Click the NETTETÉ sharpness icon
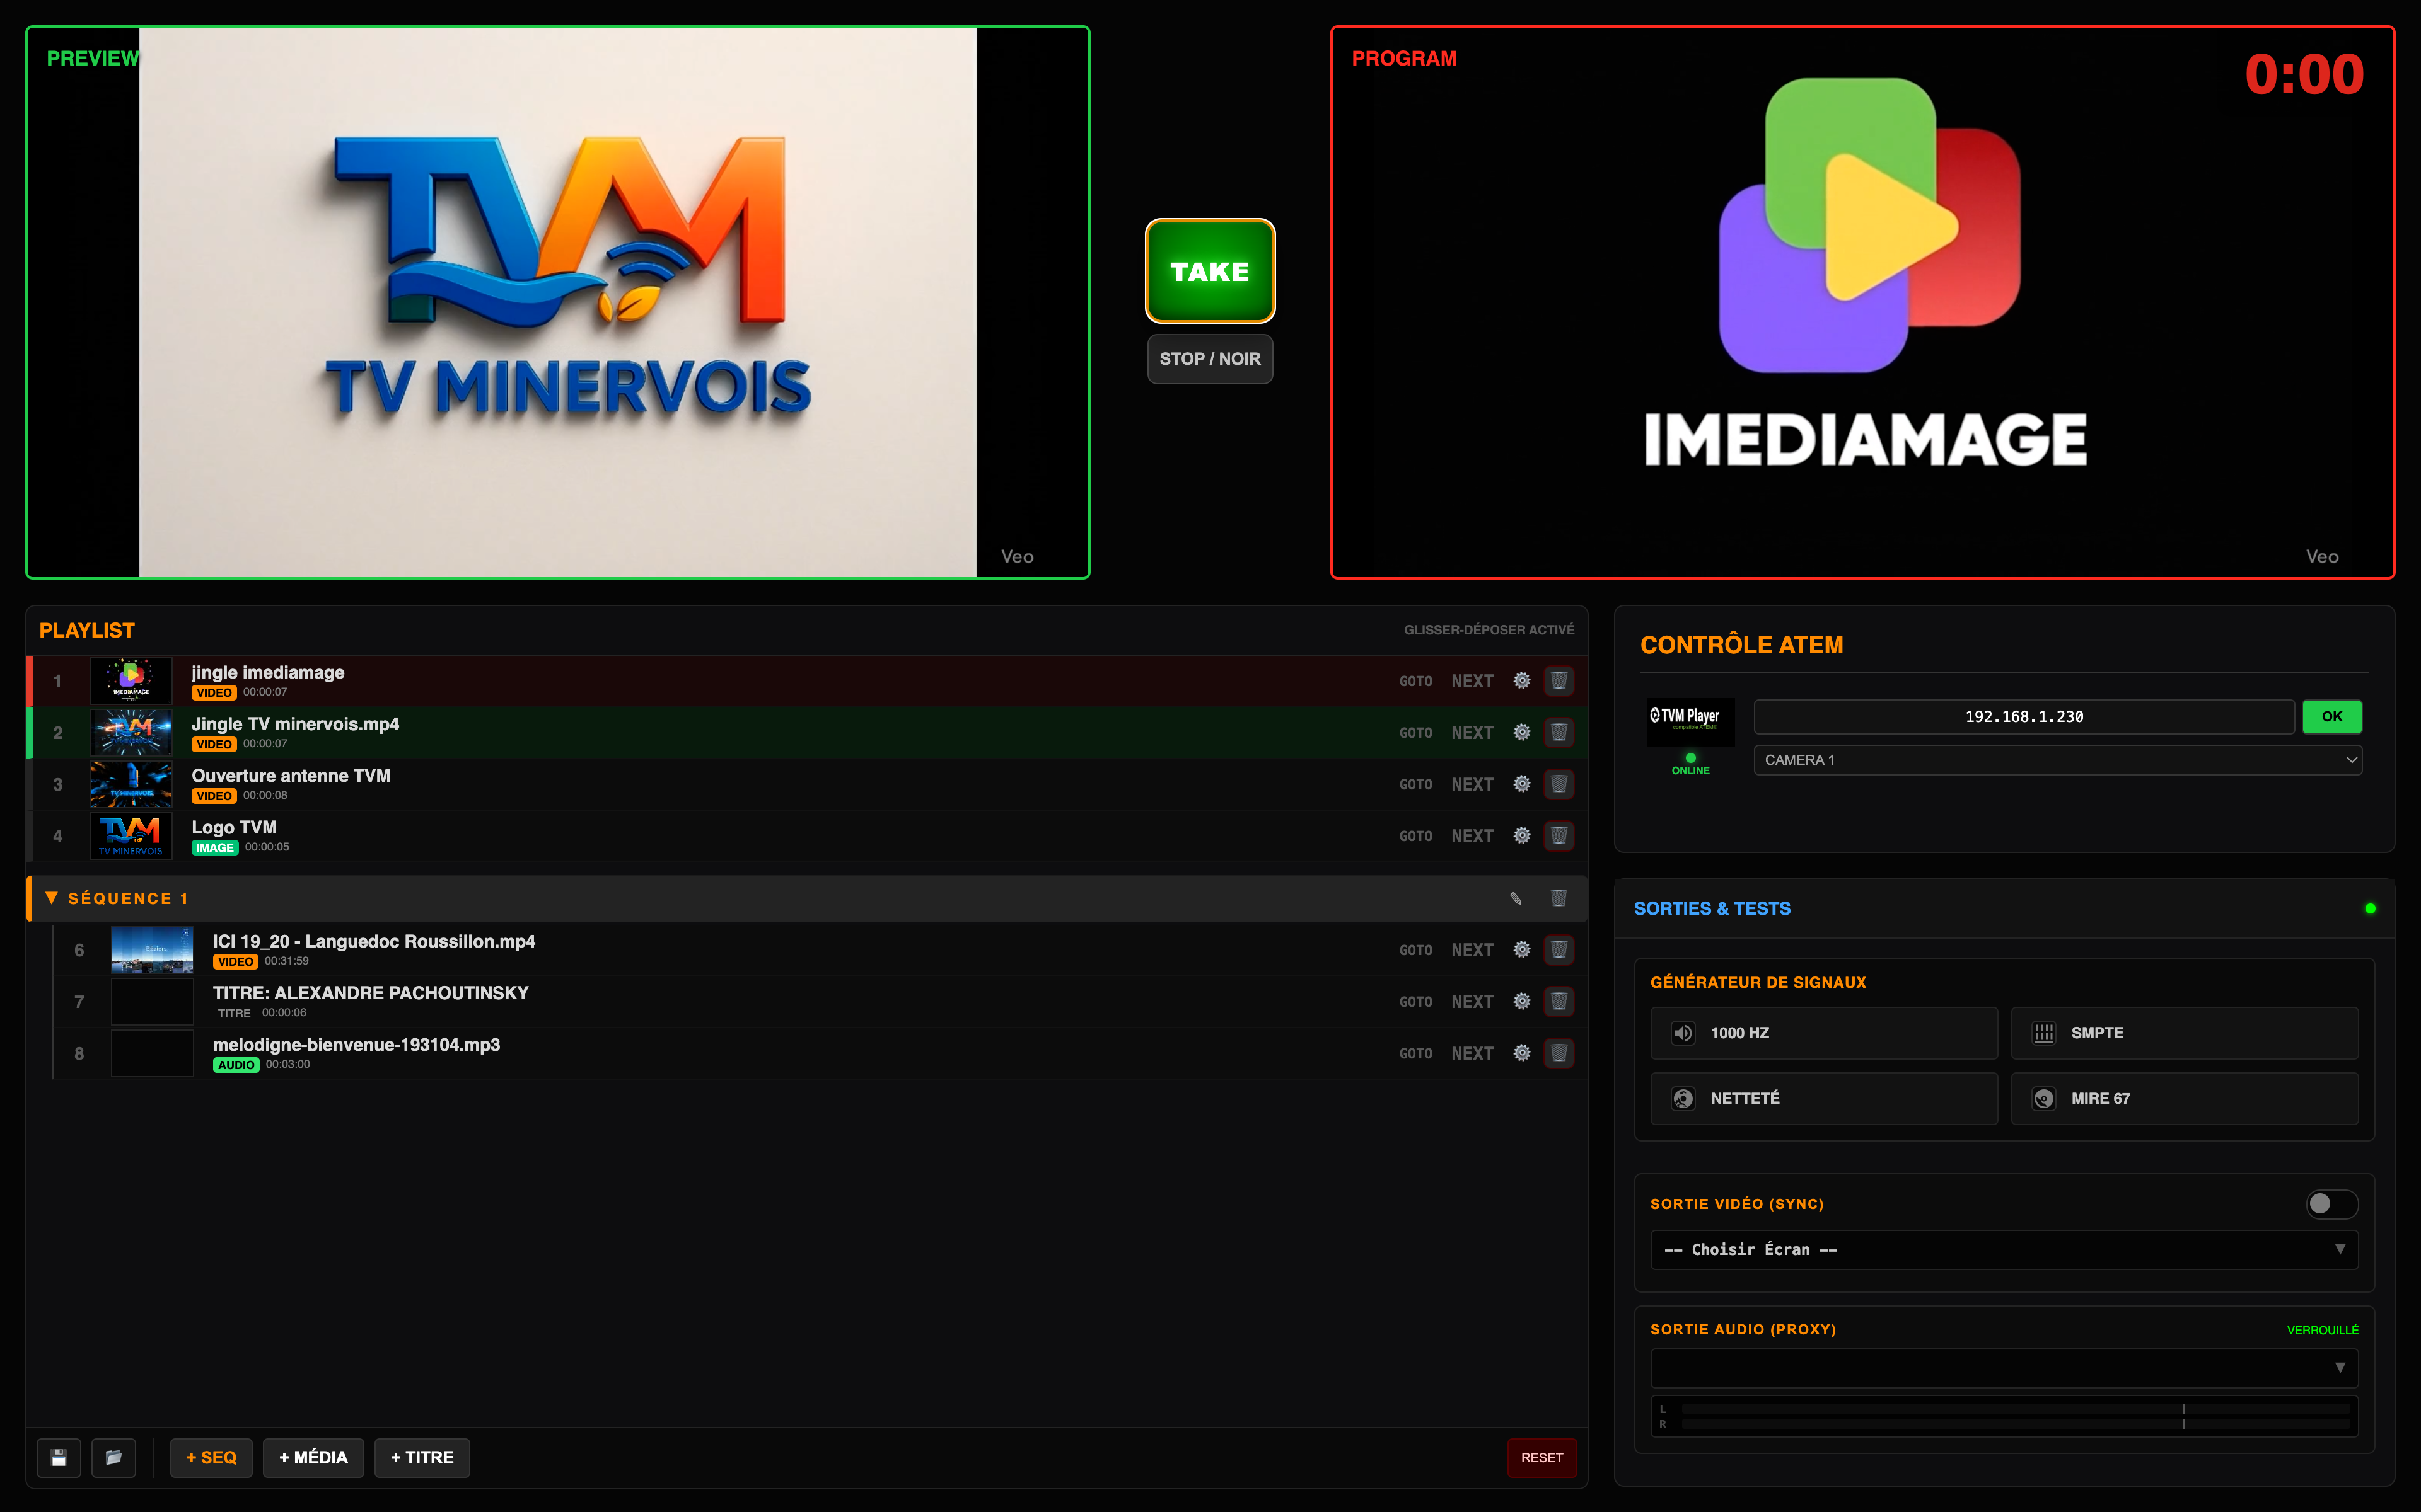Viewport: 2421px width, 1512px height. pyautogui.click(x=1684, y=1099)
